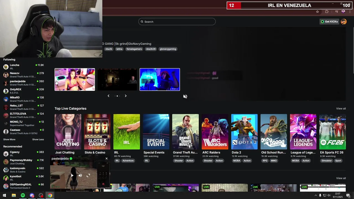This screenshot has width=354, height=199.
Task: Open Caataax's channel in Following
Action: tap(24, 132)
